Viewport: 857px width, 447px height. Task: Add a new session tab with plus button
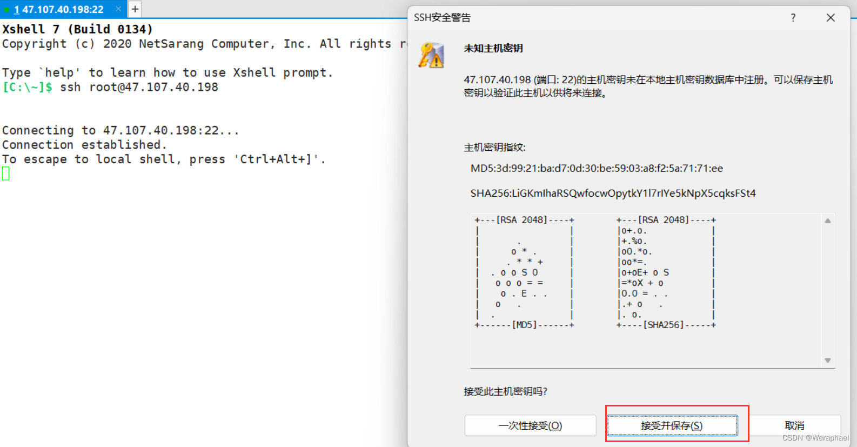(x=135, y=9)
